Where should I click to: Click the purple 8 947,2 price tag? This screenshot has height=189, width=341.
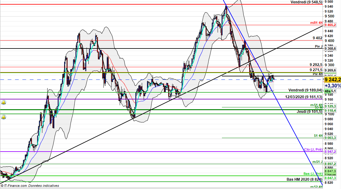point(330,152)
